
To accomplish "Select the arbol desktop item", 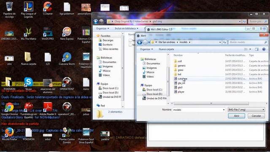I will pyautogui.click(x=48, y=137).
